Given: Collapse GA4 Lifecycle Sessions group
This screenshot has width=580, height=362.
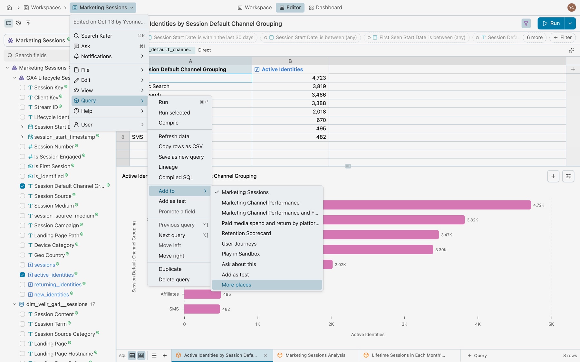Looking at the screenshot, I should pyautogui.click(x=15, y=78).
